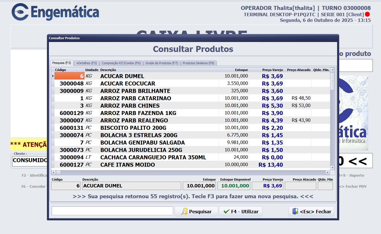Select the Grade de Produtos (F7) tab
This screenshot has height=234, width=381.
tap(161, 63)
